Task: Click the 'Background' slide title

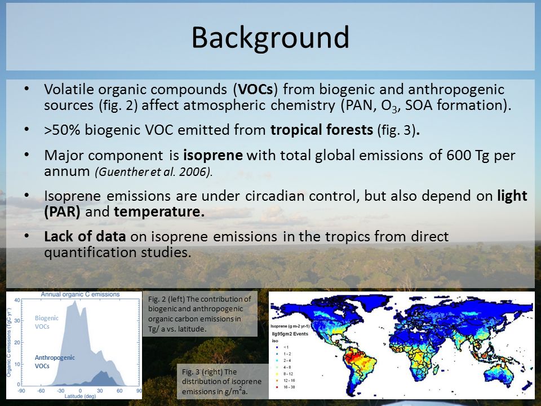Action: [270, 37]
